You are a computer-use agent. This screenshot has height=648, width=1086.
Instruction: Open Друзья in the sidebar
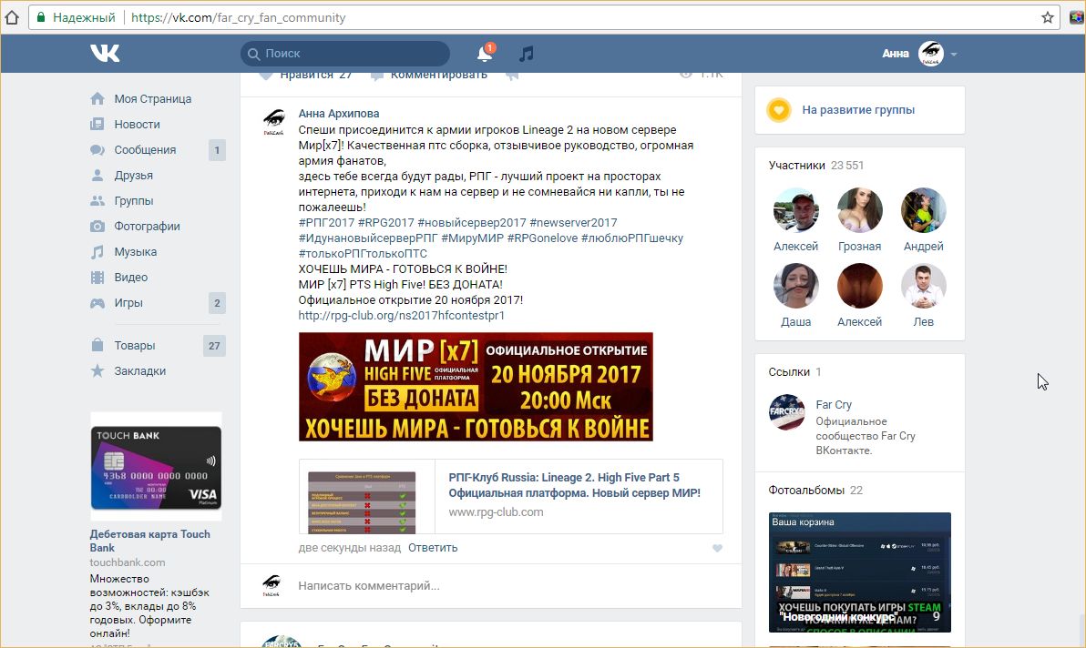point(134,176)
